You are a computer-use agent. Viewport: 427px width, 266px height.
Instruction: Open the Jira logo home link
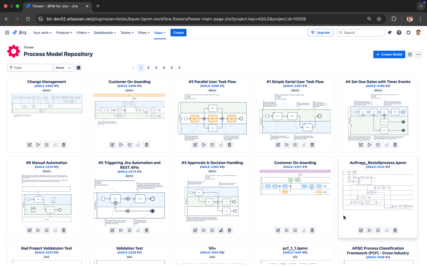tap(19, 33)
